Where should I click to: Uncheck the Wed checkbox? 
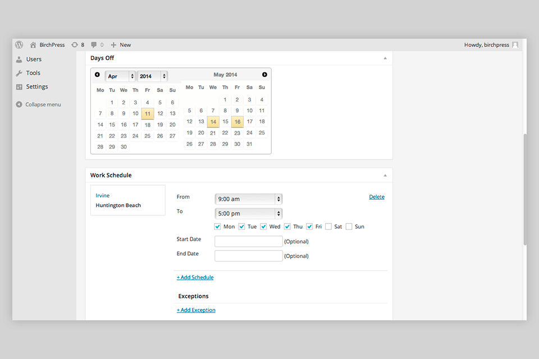[x=263, y=227]
